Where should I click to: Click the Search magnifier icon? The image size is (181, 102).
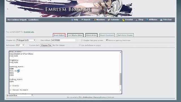pyautogui.click(x=82, y=20)
